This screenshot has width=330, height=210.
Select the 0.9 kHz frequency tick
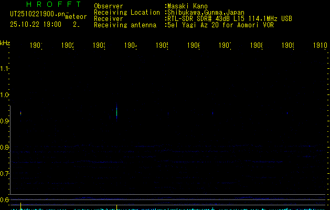coord(5,121)
